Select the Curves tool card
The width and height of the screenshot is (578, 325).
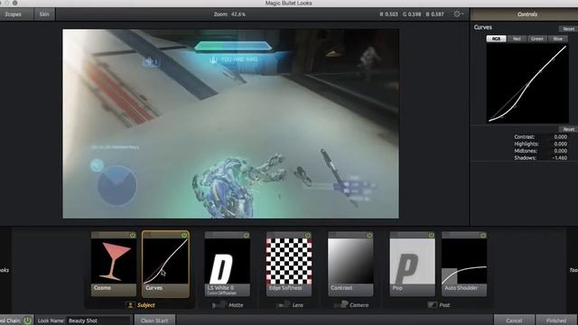coord(165,265)
